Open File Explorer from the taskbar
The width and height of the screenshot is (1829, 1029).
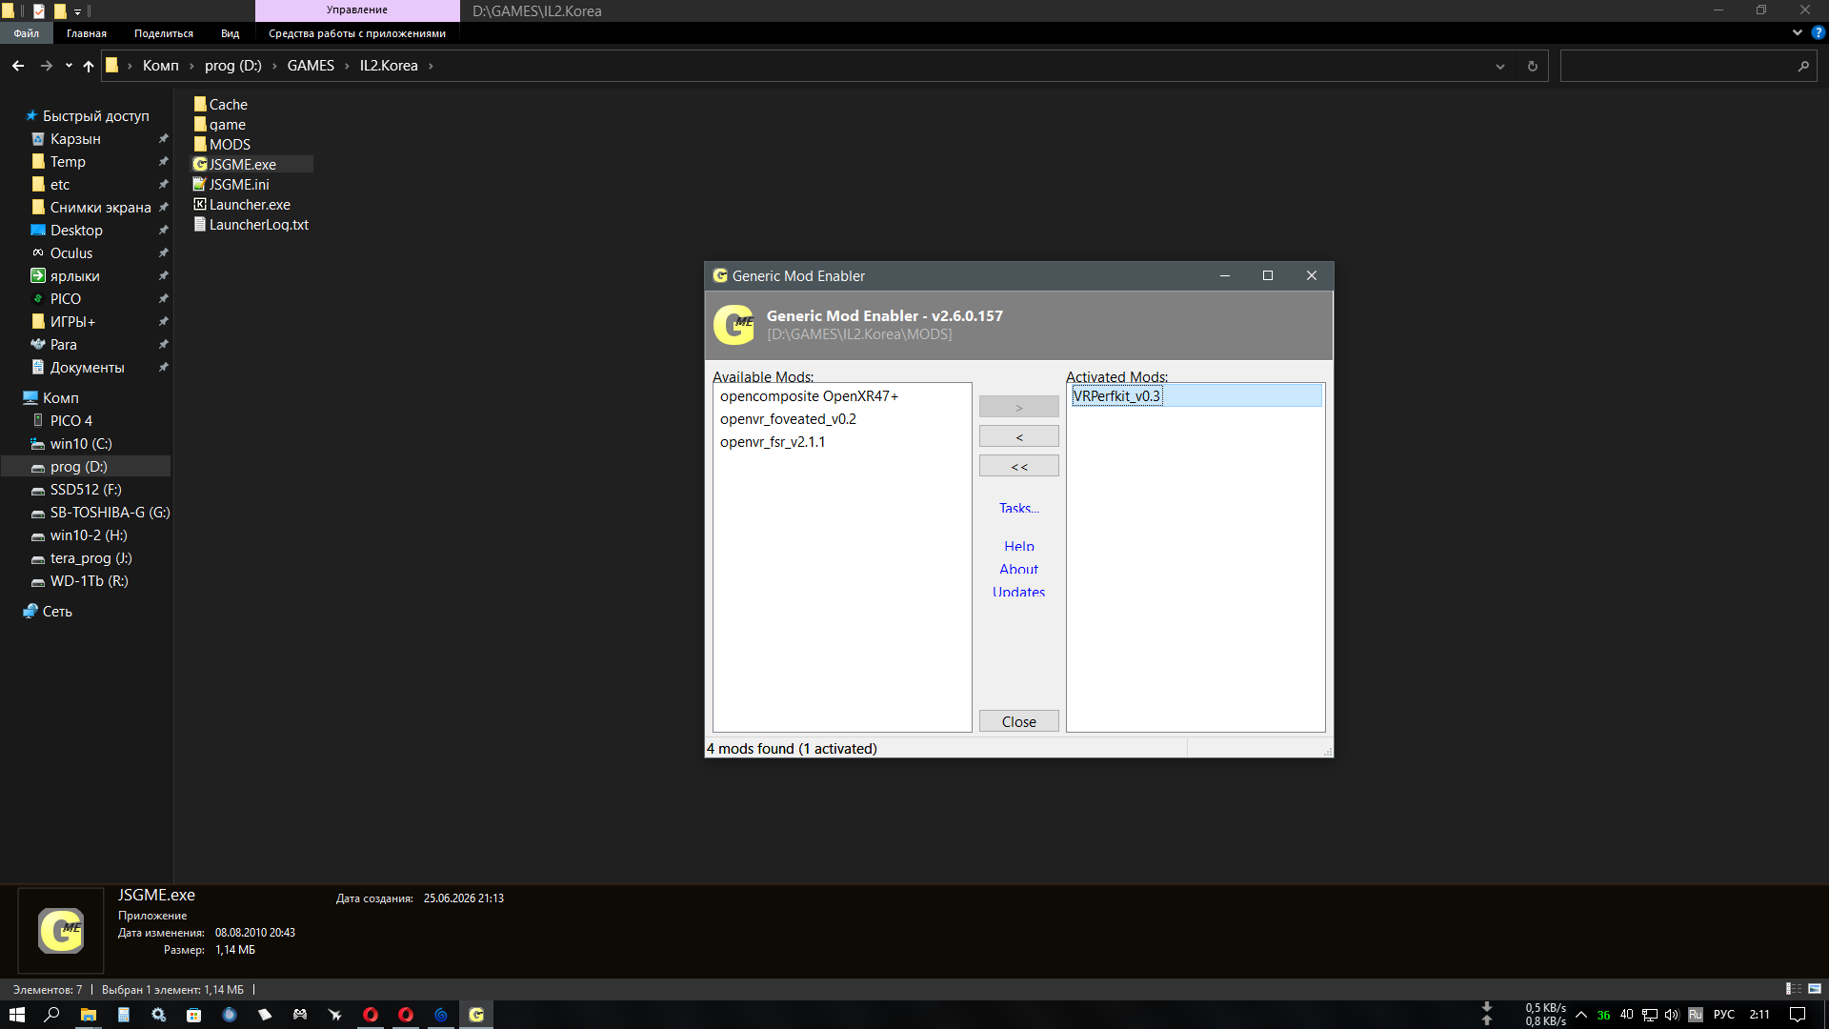tap(88, 1015)
